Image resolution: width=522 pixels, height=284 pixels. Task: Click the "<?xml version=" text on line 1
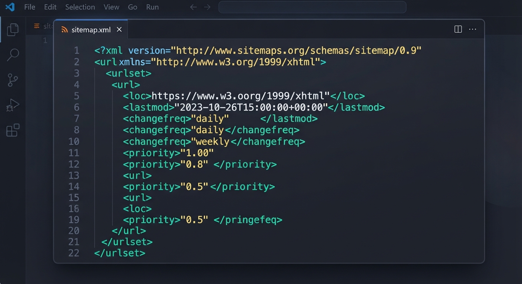(132, 50)
